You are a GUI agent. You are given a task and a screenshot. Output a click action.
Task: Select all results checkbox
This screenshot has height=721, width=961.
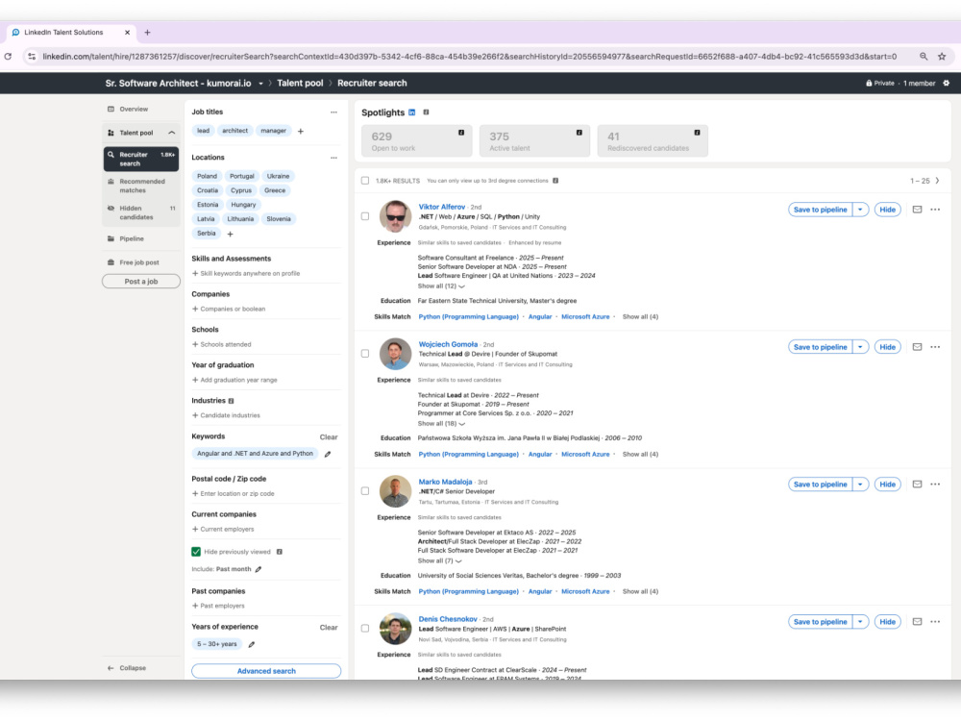365,181
